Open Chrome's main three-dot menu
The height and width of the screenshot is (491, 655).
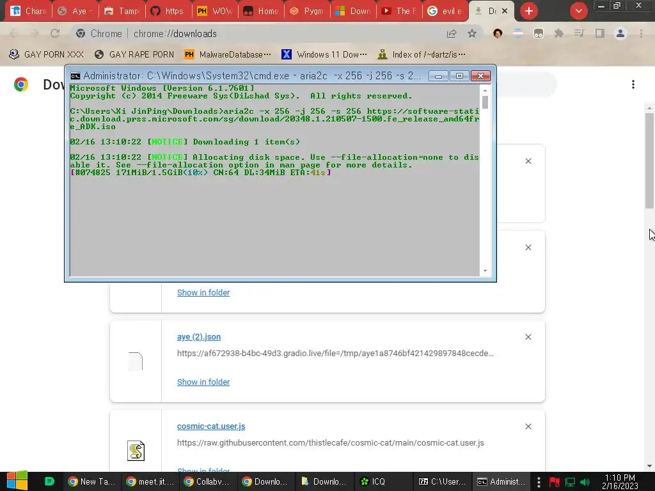coord(641,33)
